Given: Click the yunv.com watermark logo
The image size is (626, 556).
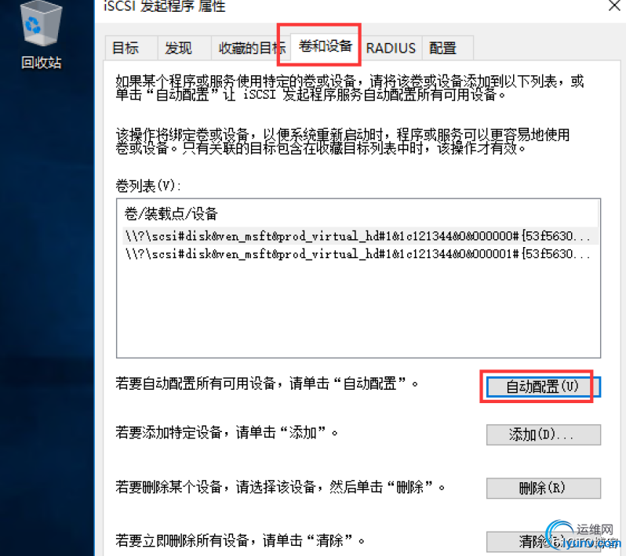Looking at the screenshot, I should (584, 536).
